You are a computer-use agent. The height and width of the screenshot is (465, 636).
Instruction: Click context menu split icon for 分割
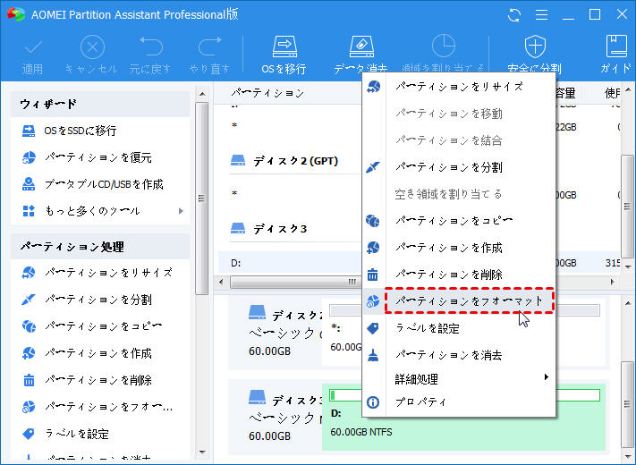click(373, 167)
